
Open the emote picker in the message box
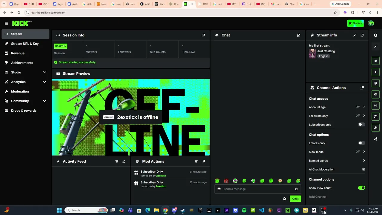[296, 189]
